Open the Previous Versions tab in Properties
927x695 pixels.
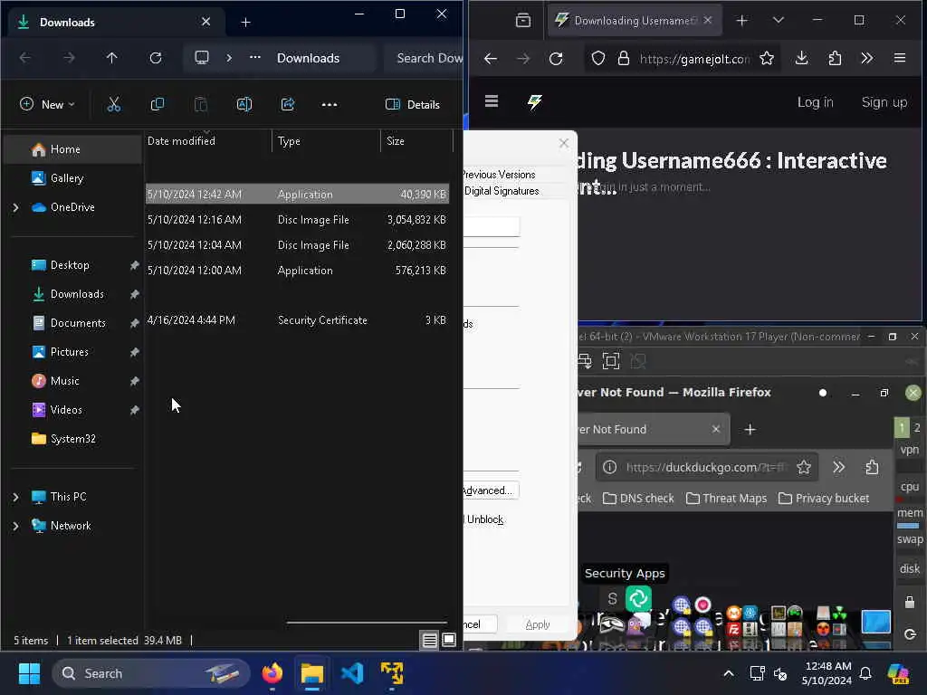pyautogui.click(x=499, y=175)
